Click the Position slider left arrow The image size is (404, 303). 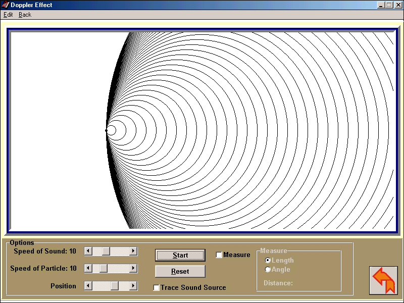[x=88, y=286]
